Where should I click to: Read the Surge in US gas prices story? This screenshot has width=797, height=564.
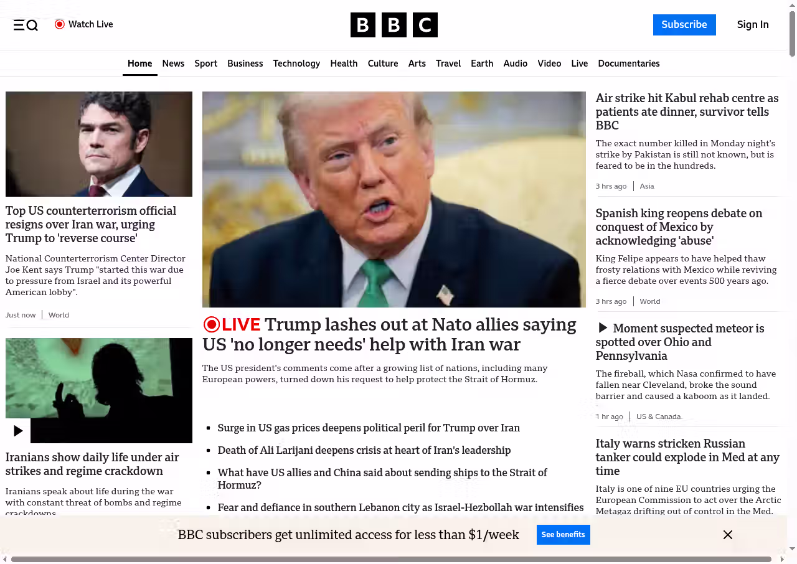click(x=369, y=428)
